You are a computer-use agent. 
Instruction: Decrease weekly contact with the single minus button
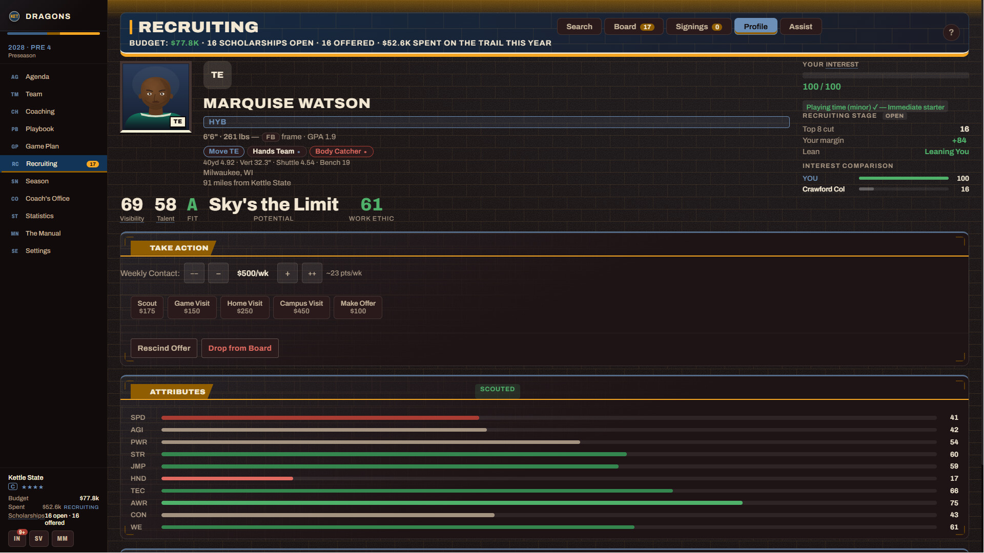click(218, 273)
